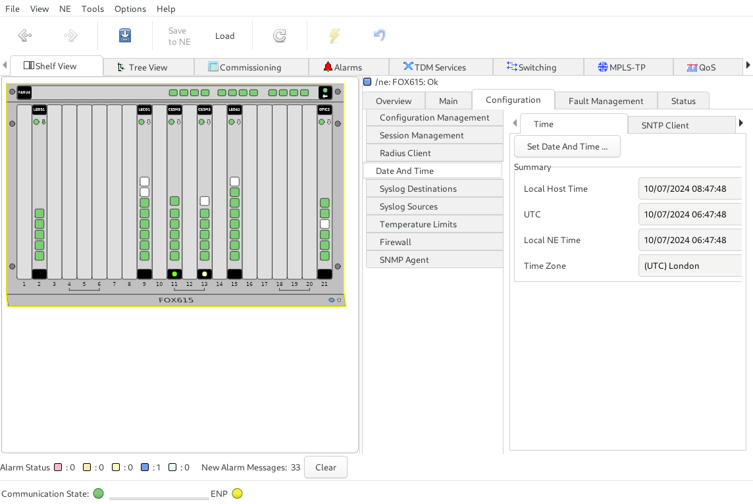This screenshot has width=753, height=504.
Task: Click the yellow ENP status indicator
Action: [x=238, y=493]
